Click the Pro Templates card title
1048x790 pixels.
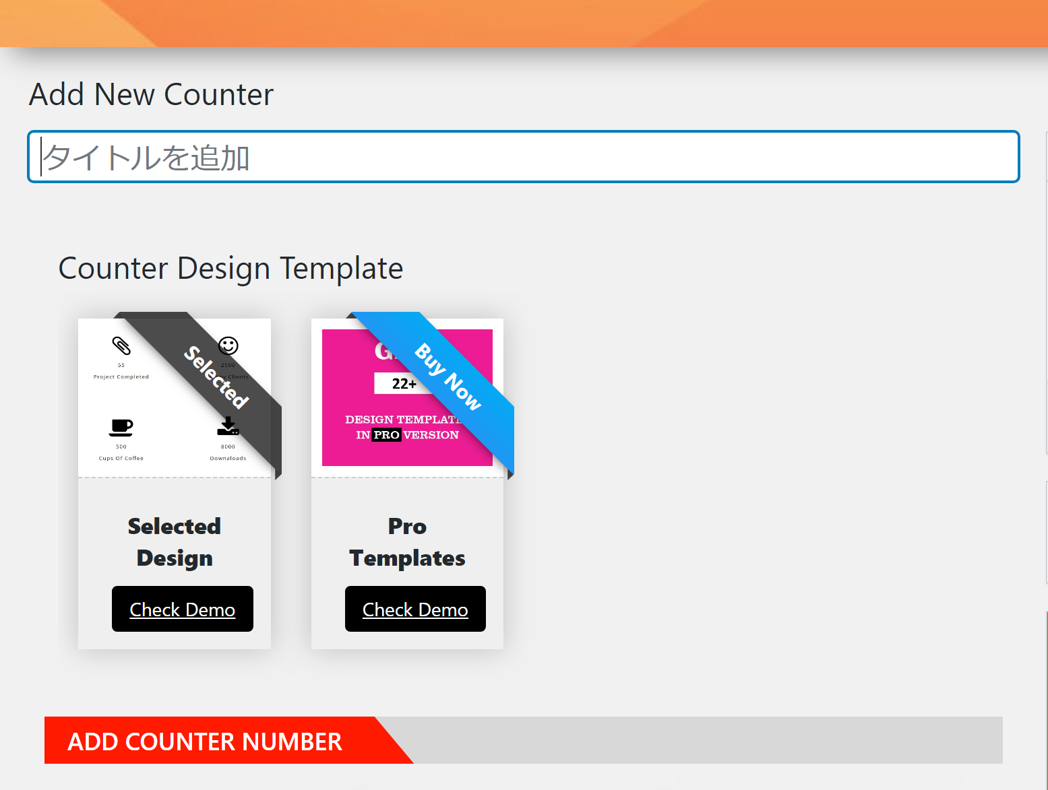tap(407, 542)
